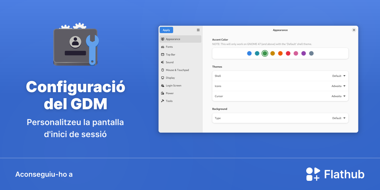Screen dimensions: 380x190
Task: Open Mouse & Touchpad settings
Action: click(177, 70)
